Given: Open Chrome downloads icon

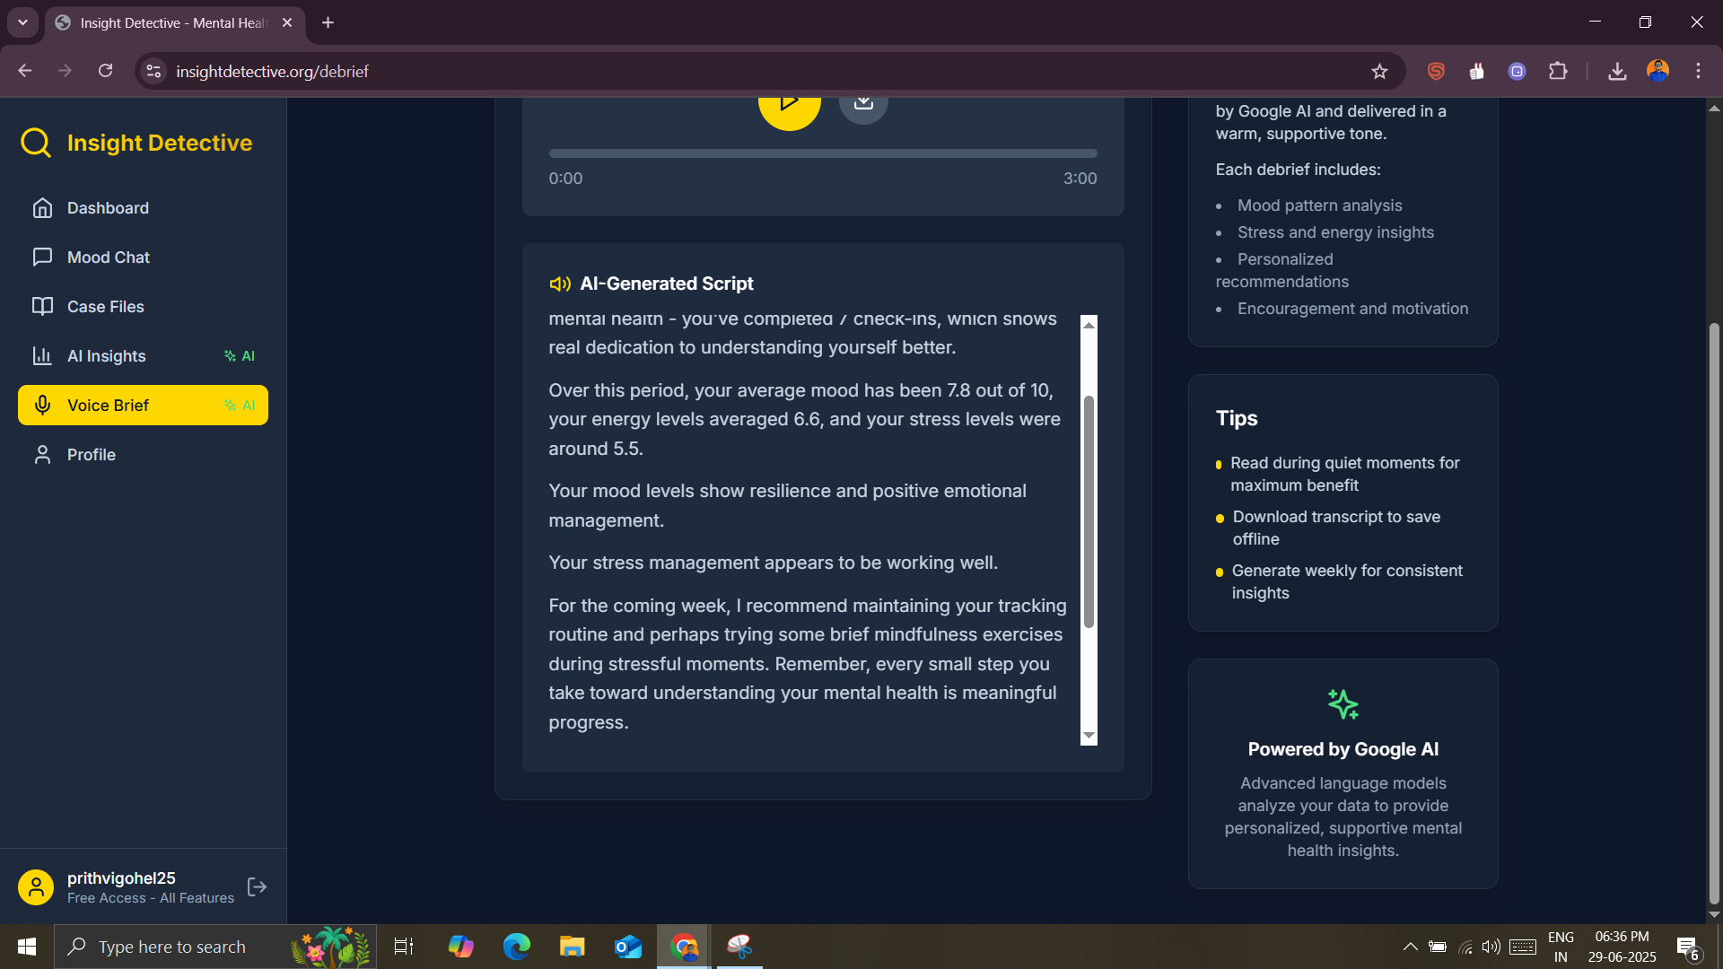Looking at the screenshot, I should (1617, 72).
